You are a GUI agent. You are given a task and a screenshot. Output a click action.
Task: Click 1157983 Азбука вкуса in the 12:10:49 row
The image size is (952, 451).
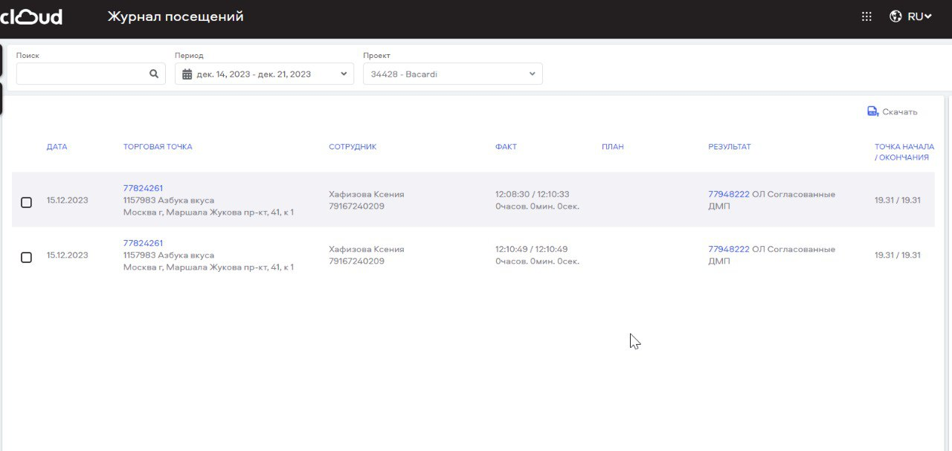tap(169, 255)
